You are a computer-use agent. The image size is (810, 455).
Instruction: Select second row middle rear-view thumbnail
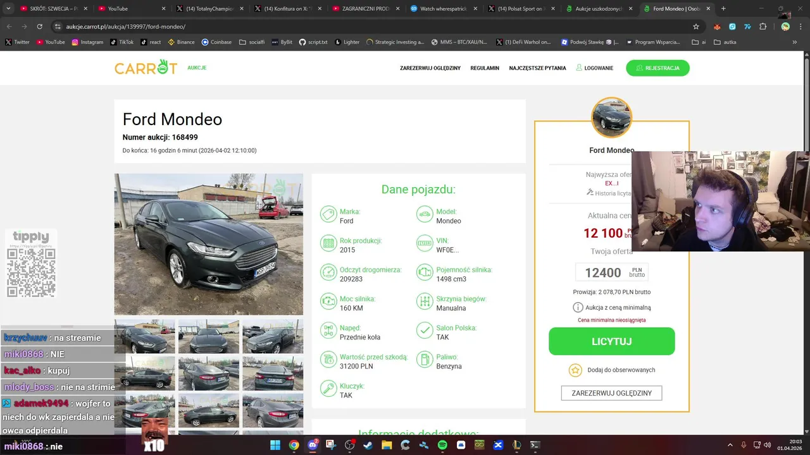coord(208,373)
